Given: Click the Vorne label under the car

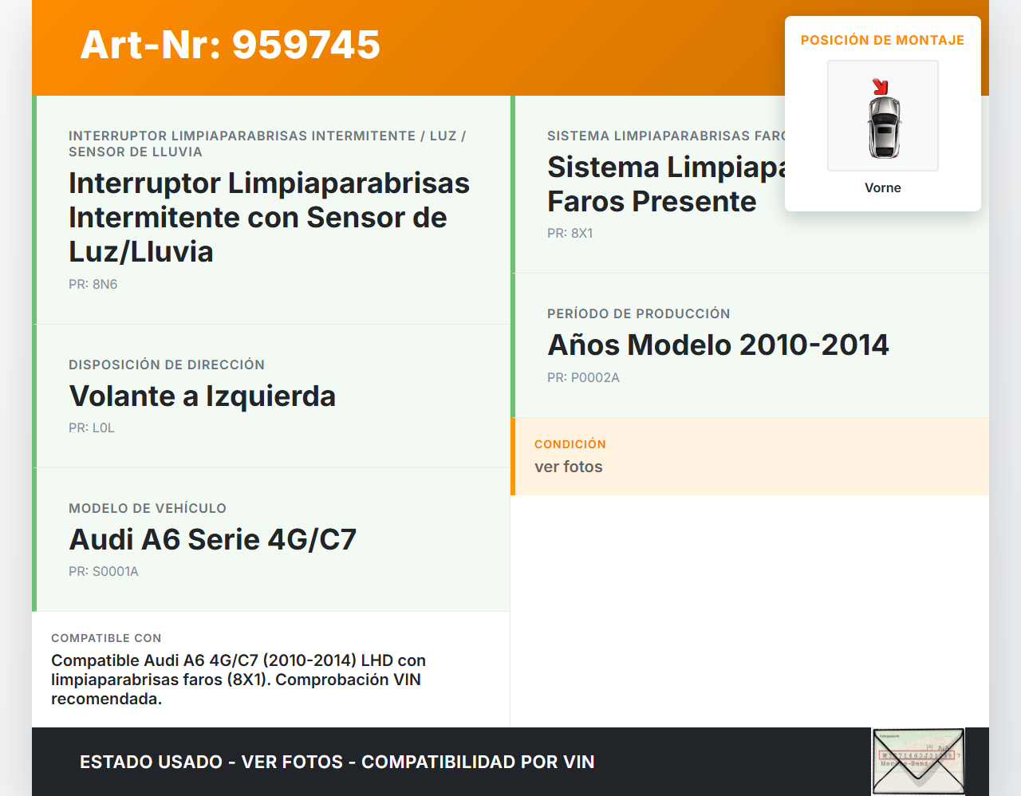Looking at the screenshot, I should [882, 187].
